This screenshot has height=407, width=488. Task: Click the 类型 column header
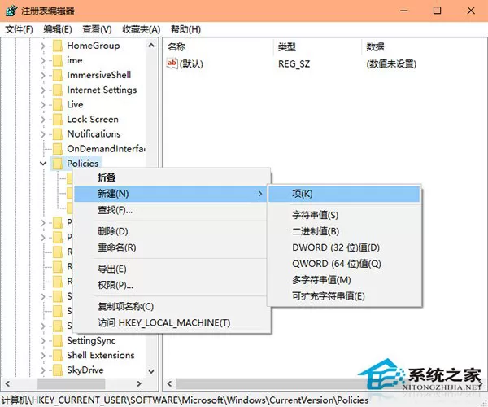pos(286,47)
